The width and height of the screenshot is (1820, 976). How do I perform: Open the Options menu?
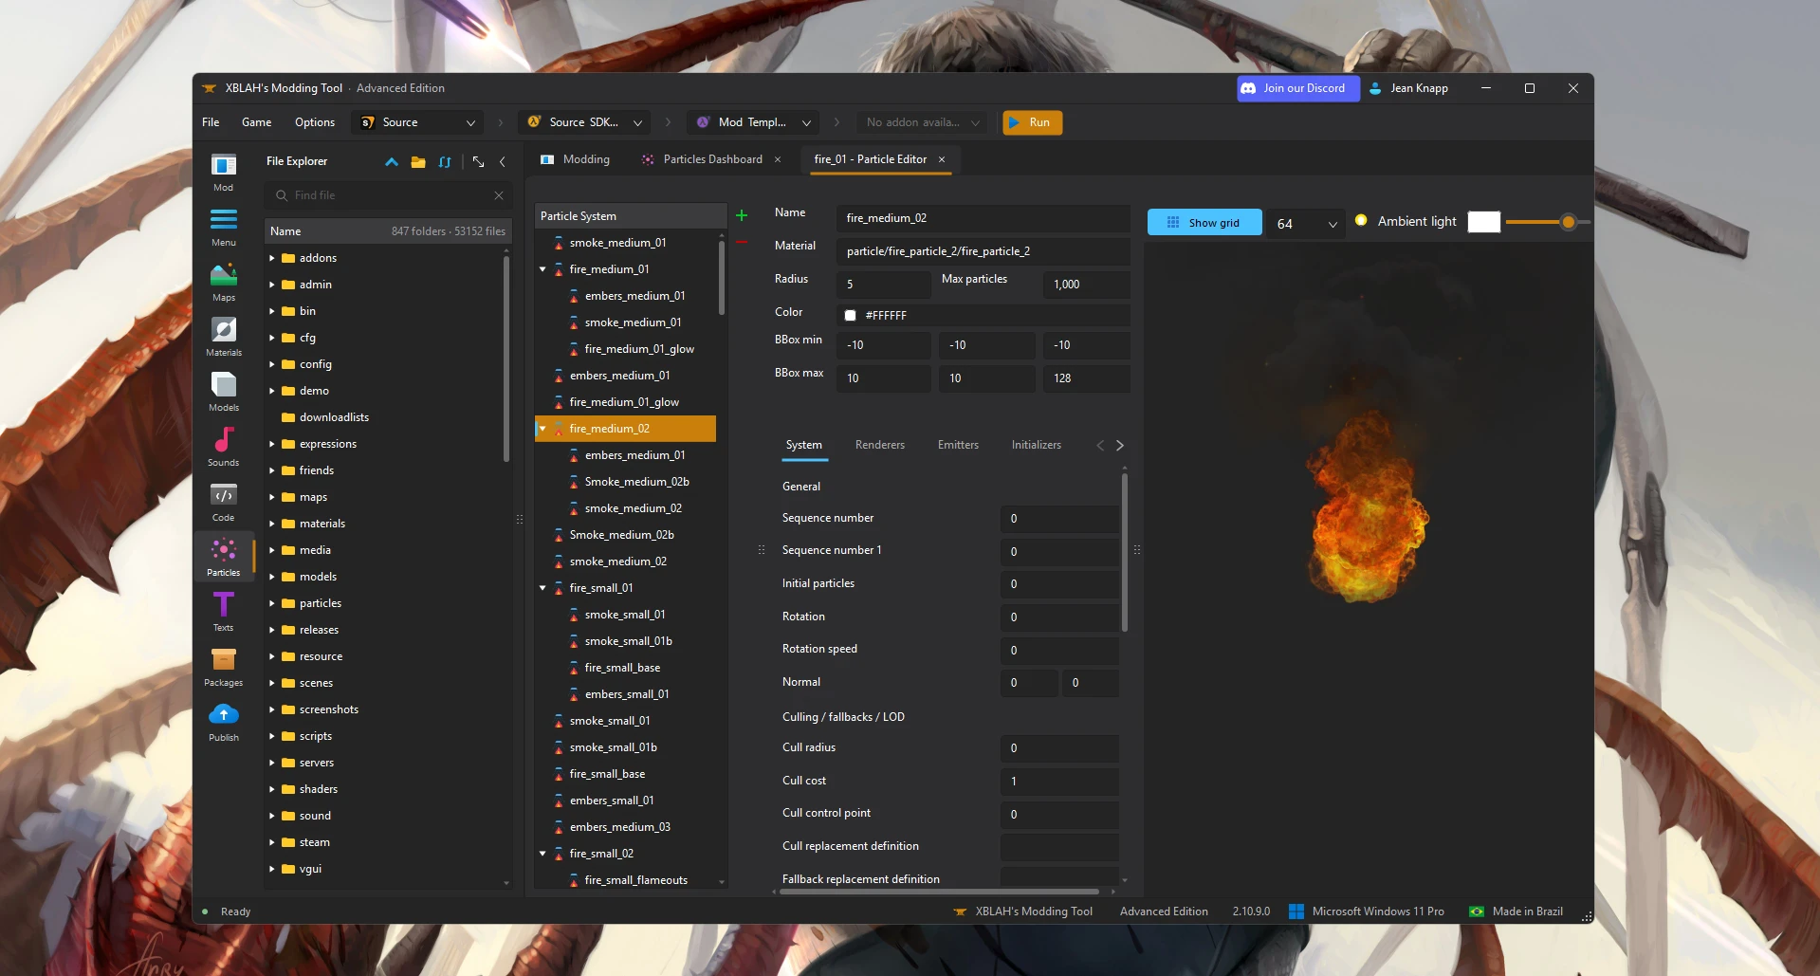pyautogui.click(x=315, y=122)
